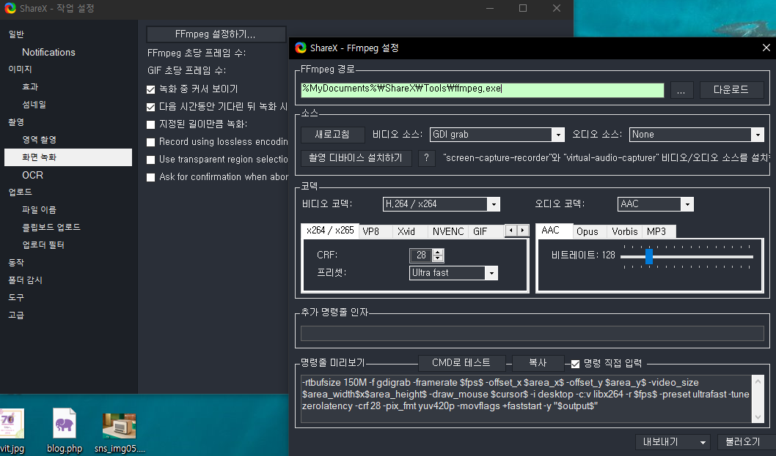The image size is (776, 456).
Task: Click command preview scrollbar down arrow
Action: tap(758, 417)
